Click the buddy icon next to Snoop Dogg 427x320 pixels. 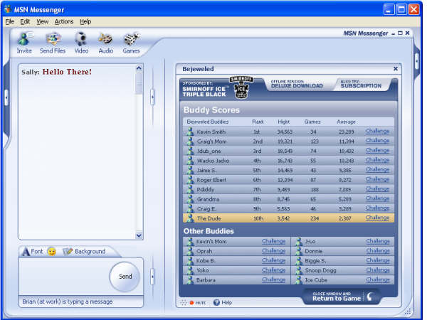click(299, 270)
